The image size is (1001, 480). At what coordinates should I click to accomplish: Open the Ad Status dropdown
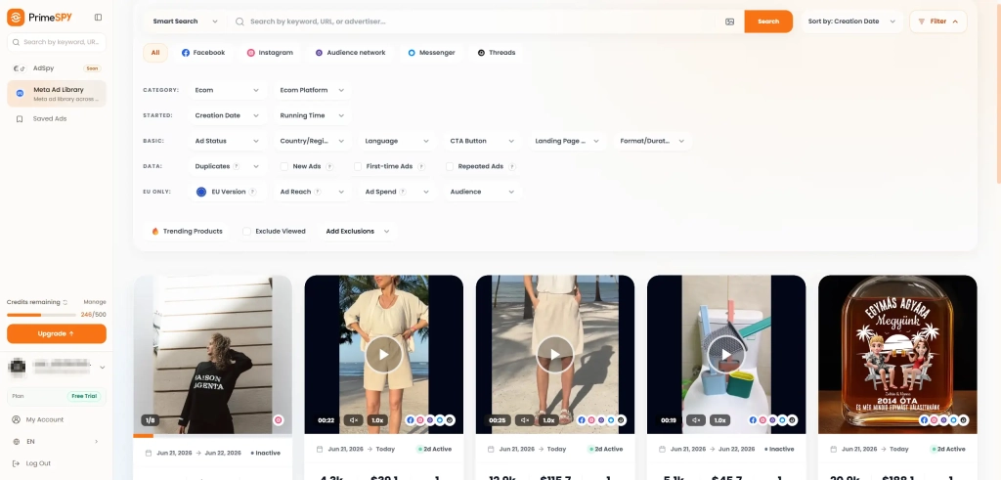click(x=227, y=141)
